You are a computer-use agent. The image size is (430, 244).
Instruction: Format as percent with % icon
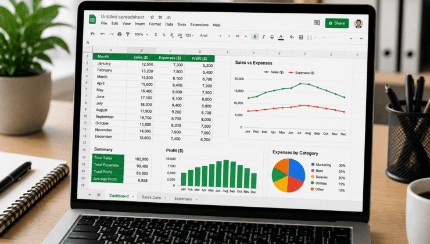164,35
